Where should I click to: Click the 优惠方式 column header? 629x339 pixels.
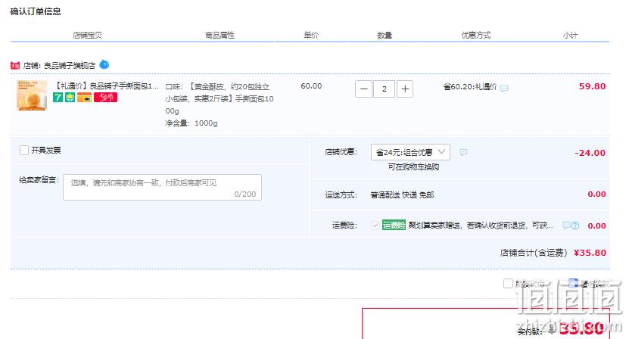tap(476, 36)
